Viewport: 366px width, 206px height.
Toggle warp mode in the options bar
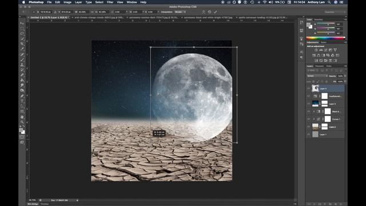click(204, 12)
